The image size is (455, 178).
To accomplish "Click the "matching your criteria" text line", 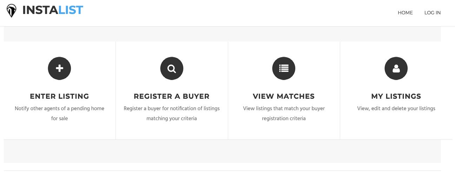I will 172,118.
